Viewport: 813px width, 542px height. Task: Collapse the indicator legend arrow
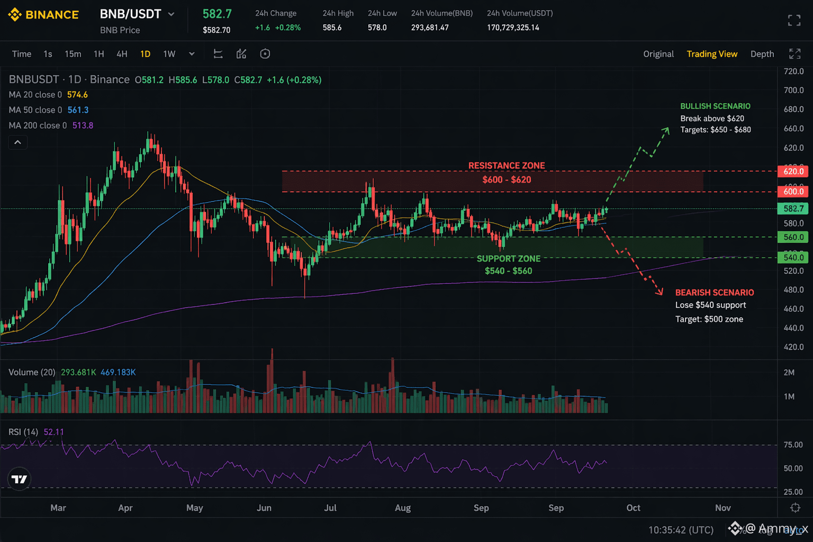click(17, 142)
